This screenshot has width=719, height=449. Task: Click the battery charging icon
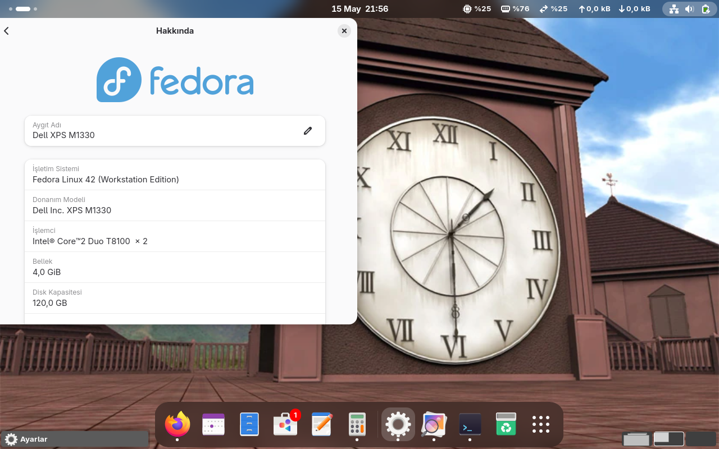pyautogui.click(x=706, y=9)
